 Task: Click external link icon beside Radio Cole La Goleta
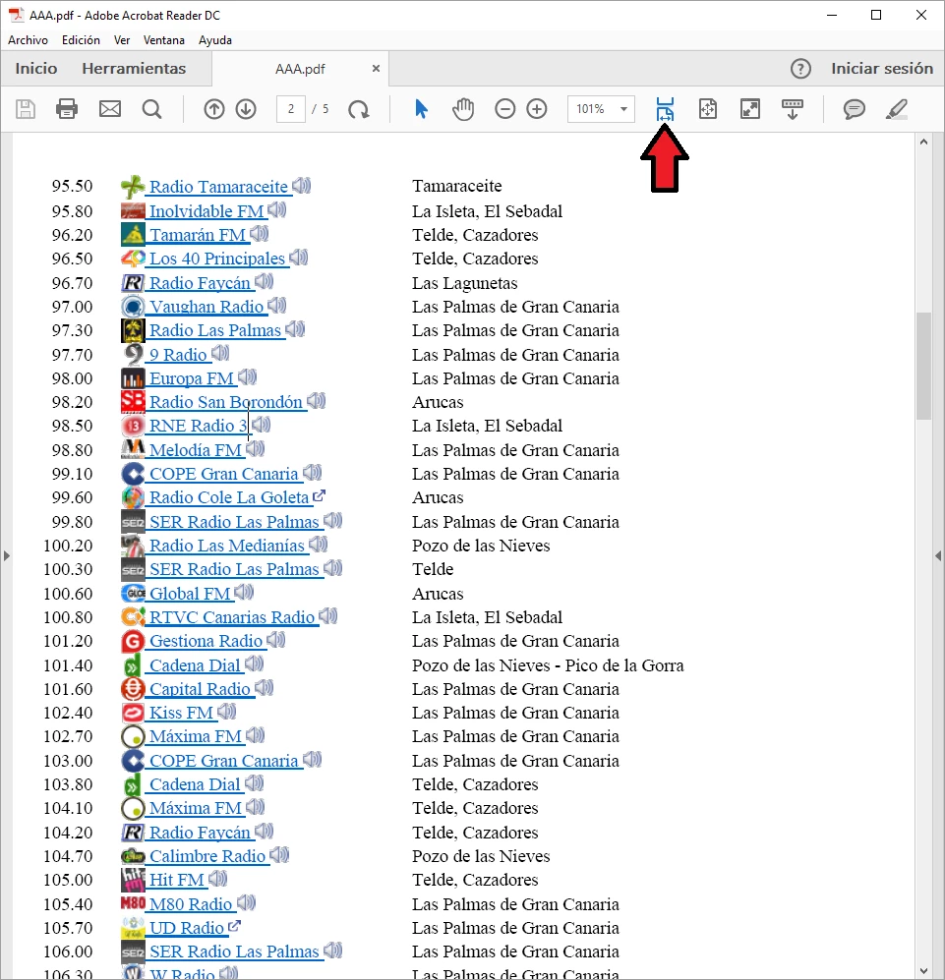click(319, 495)
